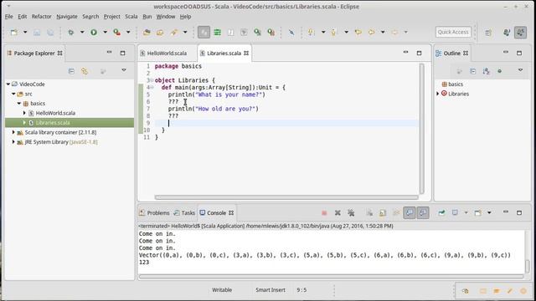Click Previous Annotation arrow icon

point(333,32)
